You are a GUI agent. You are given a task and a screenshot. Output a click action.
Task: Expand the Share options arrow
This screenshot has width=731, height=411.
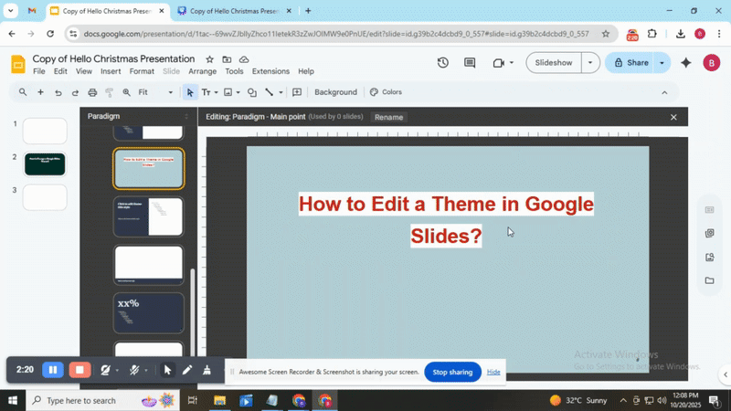pos(662,63)
